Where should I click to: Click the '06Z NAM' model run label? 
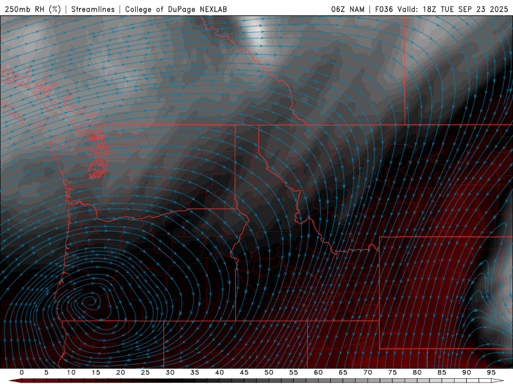coord(348,9)
